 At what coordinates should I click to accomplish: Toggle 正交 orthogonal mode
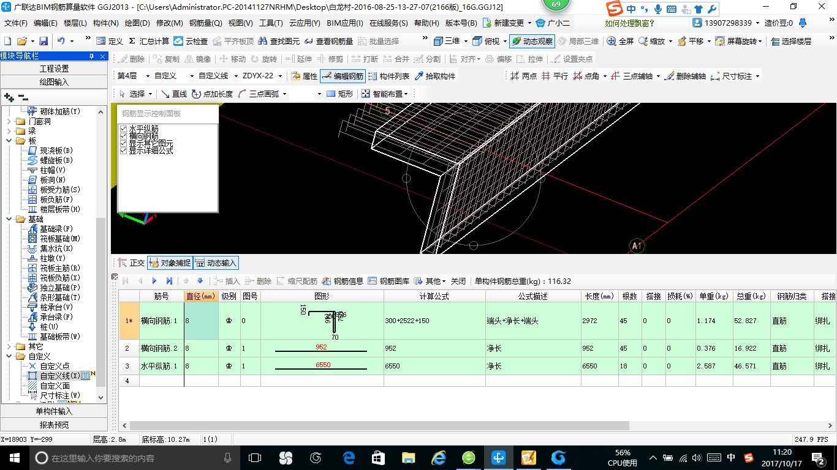click(131, 263)
